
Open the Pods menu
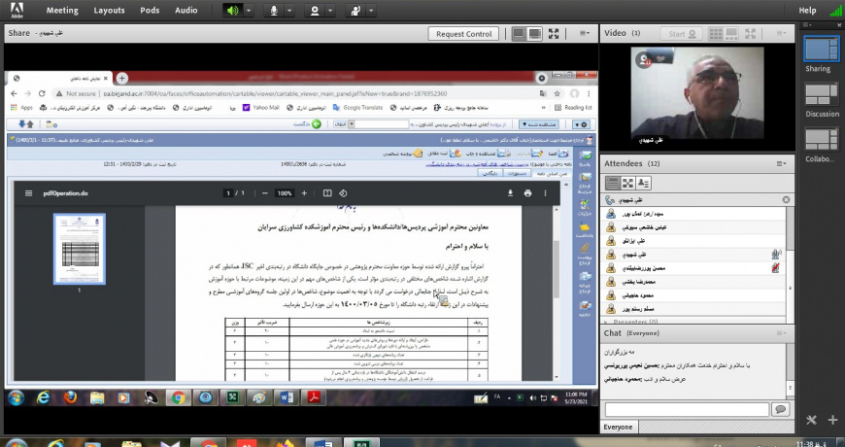click(150, 11)
